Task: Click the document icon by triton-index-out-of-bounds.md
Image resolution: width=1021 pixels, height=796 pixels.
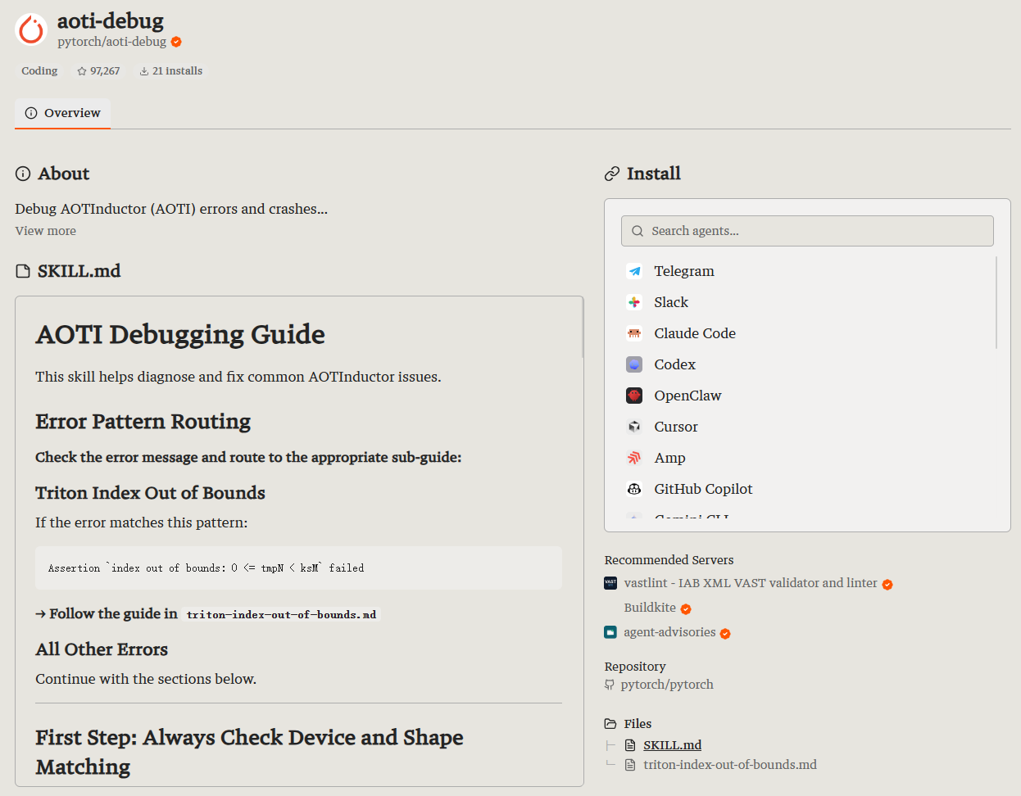Action: [x=630, y=765]
